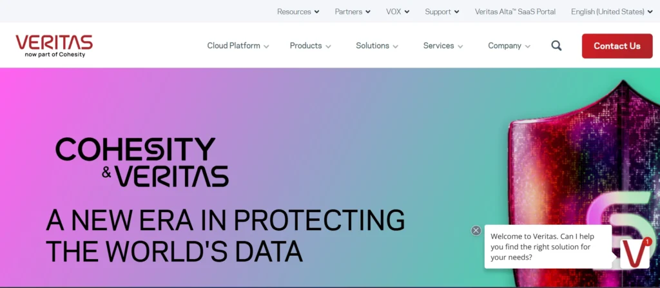Open the Partners menu

(353, 12)
